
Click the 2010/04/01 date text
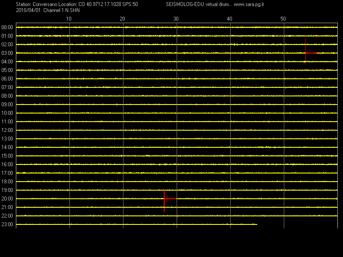tap(28, 10)
